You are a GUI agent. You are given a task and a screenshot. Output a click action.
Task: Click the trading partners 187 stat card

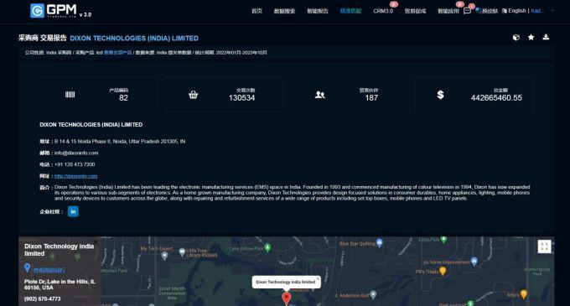348,95
